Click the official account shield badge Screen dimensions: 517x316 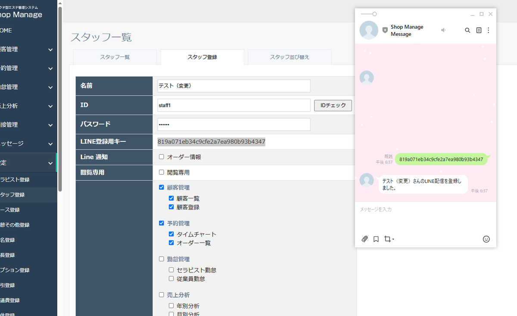385,30
